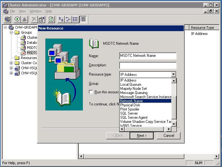Choose Volume Shadow Copy Service Task type
Viewport: 222px width, 167px height.
145,122
